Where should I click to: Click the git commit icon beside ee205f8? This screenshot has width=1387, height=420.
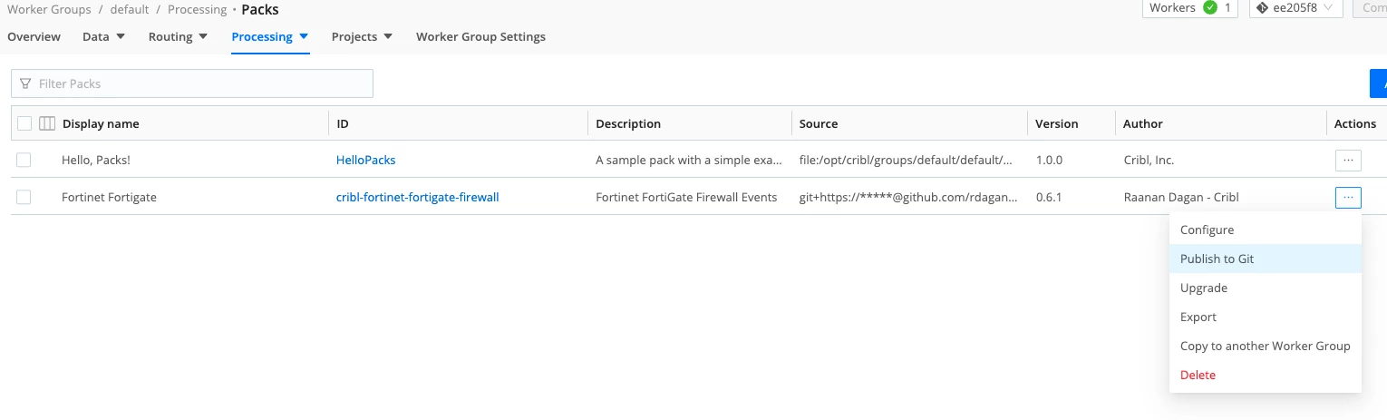coord(1263,8)
